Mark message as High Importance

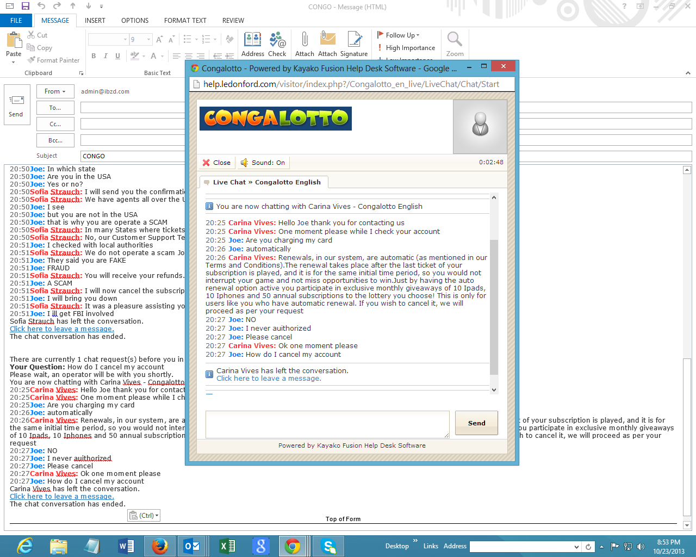coord(406,48)
